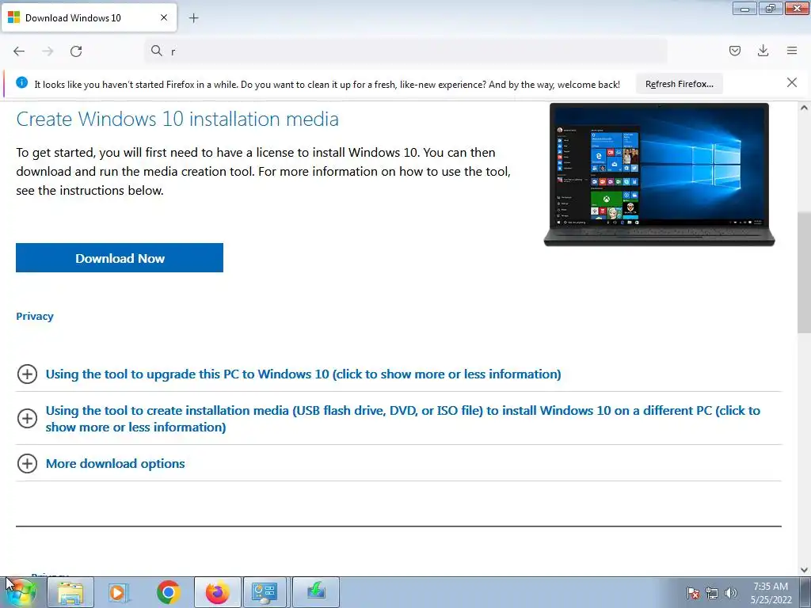Click the More download options text link
The image size is (811, 608).
click(x=116, y=463)
